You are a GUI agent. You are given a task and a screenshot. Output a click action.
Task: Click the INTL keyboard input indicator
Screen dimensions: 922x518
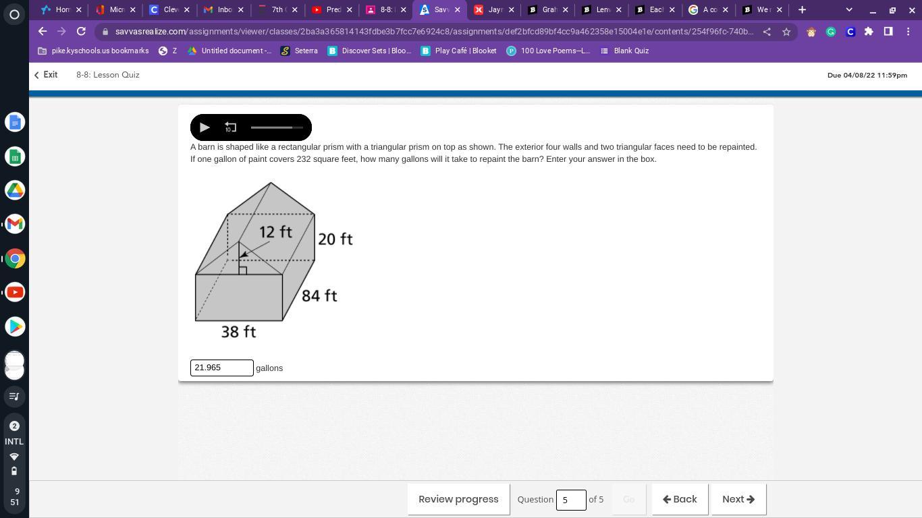[x=14, y=442]
